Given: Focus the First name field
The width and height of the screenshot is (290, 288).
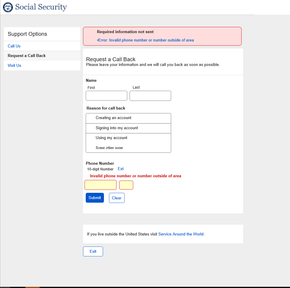Looking at the screenshot, I should point(106,96).
